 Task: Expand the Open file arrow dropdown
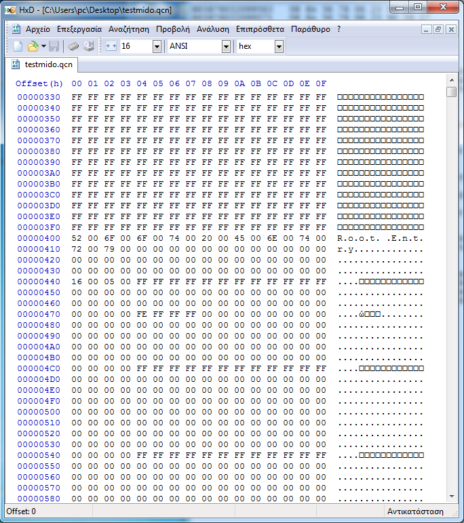point(43,46)
